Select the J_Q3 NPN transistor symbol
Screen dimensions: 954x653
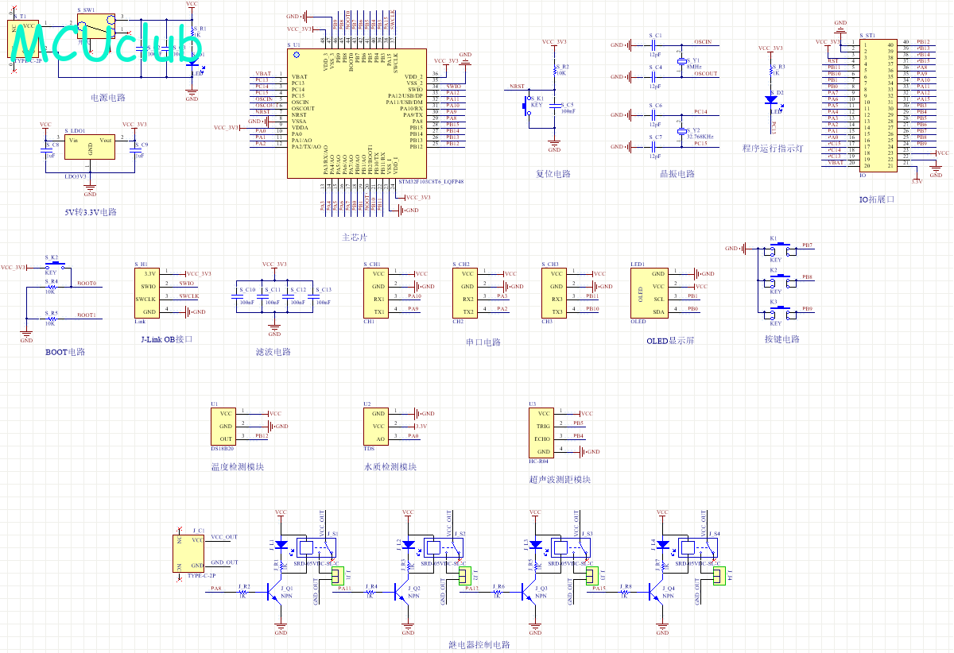coord(530,593)
